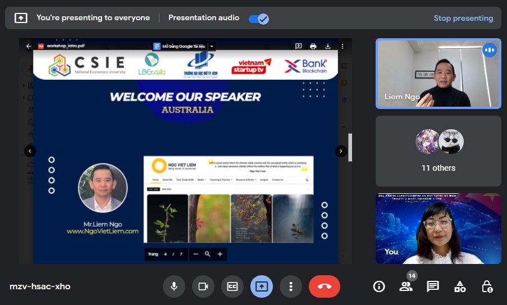The width and height of the screenshot is (507, 305).
Task: Open host controls lock icon
Action: (x=487, y=286)
